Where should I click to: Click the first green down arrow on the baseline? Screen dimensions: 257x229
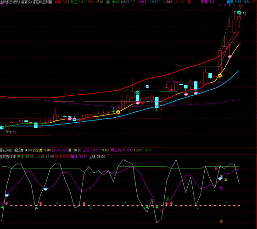[2, 207]
